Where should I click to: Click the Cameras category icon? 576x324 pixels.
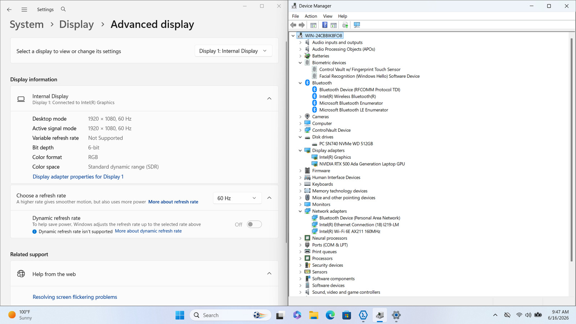[x=307, y=117]
